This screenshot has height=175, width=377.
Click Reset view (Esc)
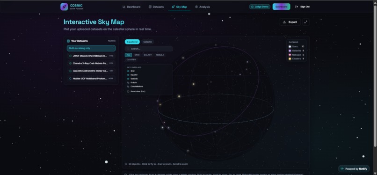(136, 91)
